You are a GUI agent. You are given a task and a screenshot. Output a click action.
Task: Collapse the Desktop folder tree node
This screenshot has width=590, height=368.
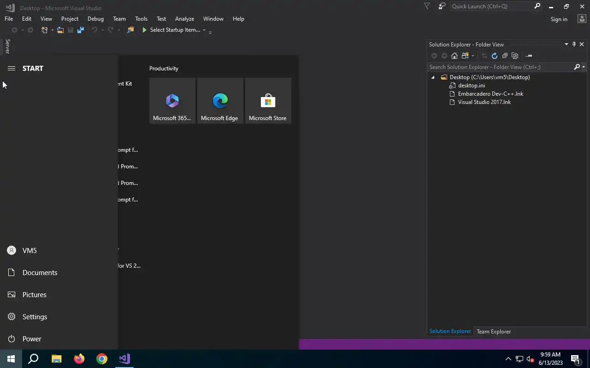pos(433,77)
